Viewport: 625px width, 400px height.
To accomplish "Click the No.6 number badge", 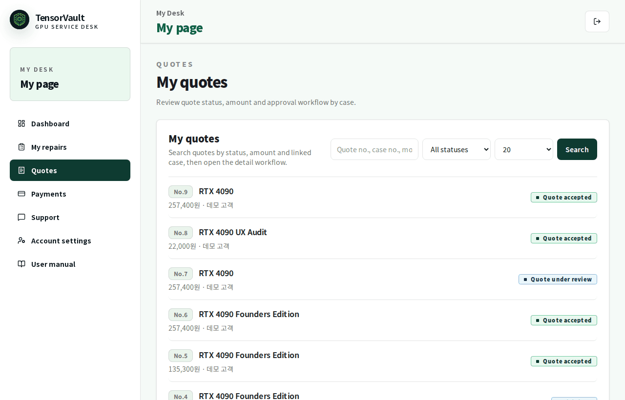I will [181, 315].
